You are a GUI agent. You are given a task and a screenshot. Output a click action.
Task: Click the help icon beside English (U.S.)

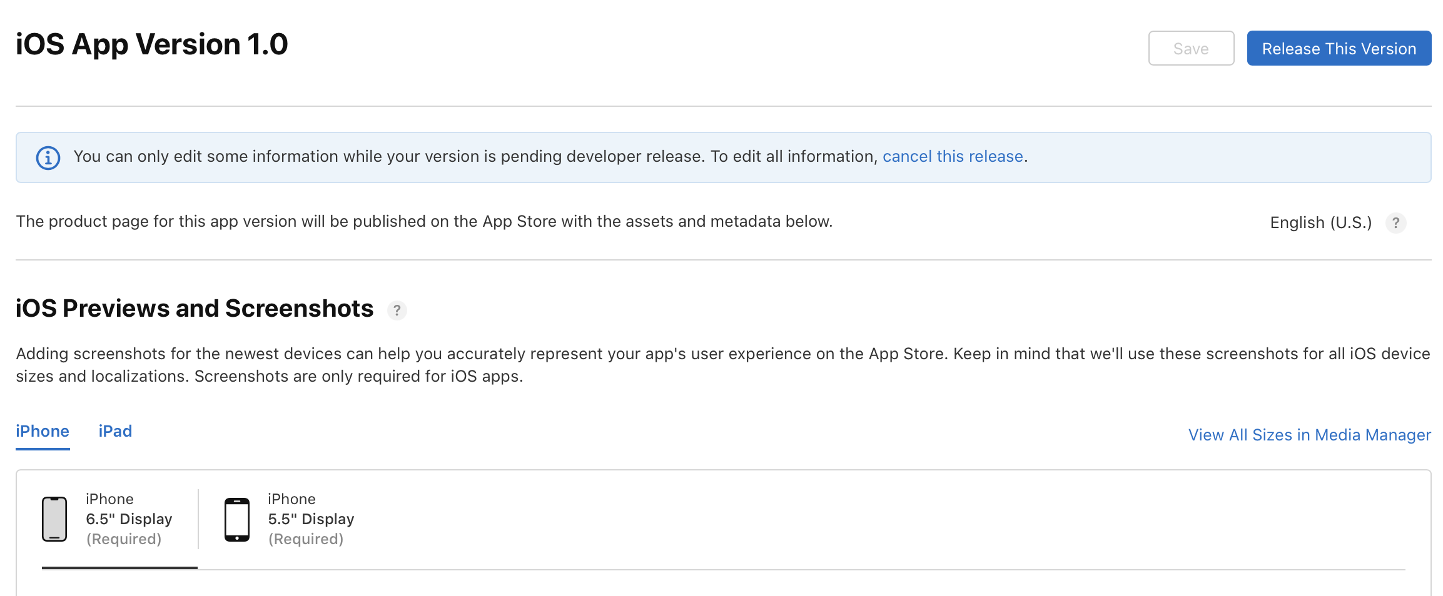[1395, 223]
